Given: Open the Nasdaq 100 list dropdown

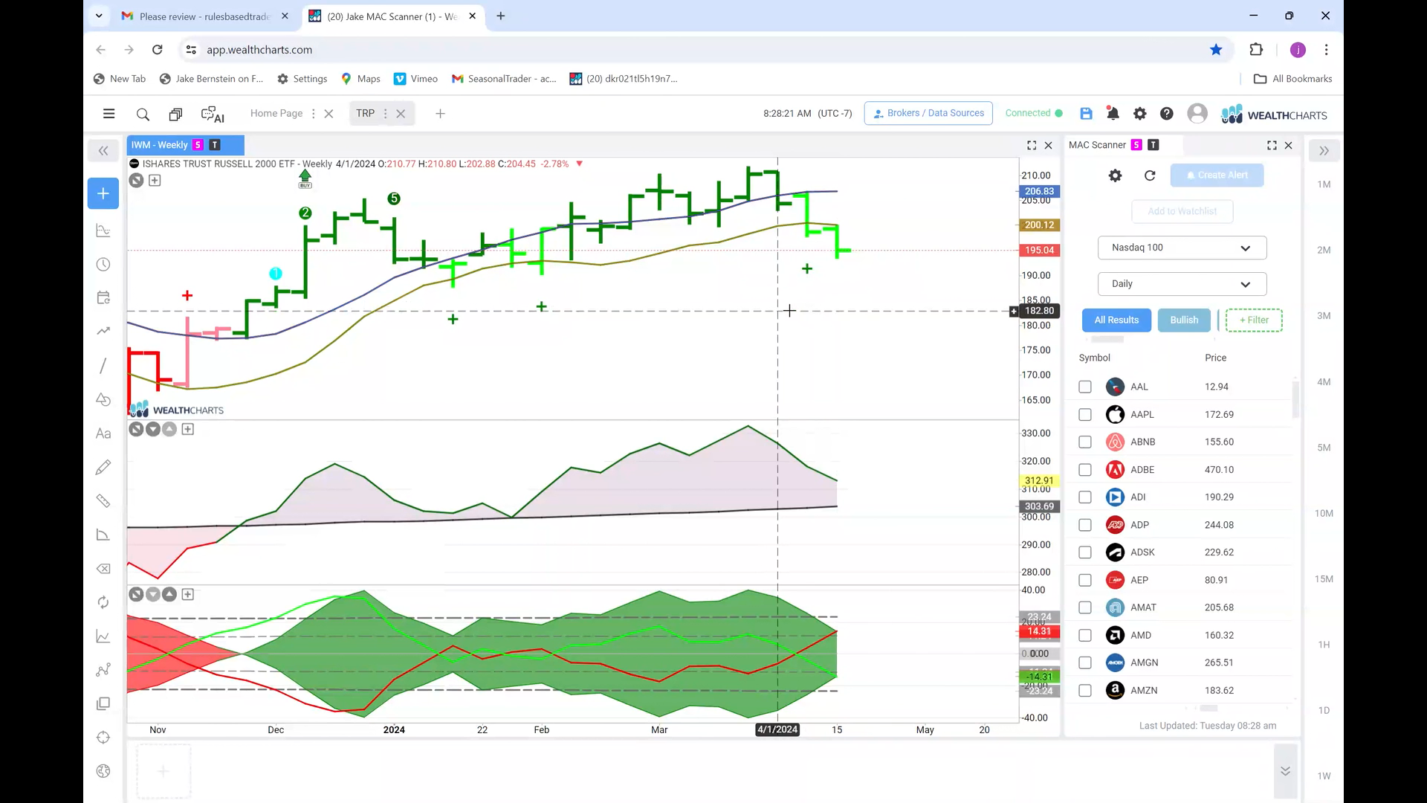Looking at the screenshot, I should [1182, 248].
